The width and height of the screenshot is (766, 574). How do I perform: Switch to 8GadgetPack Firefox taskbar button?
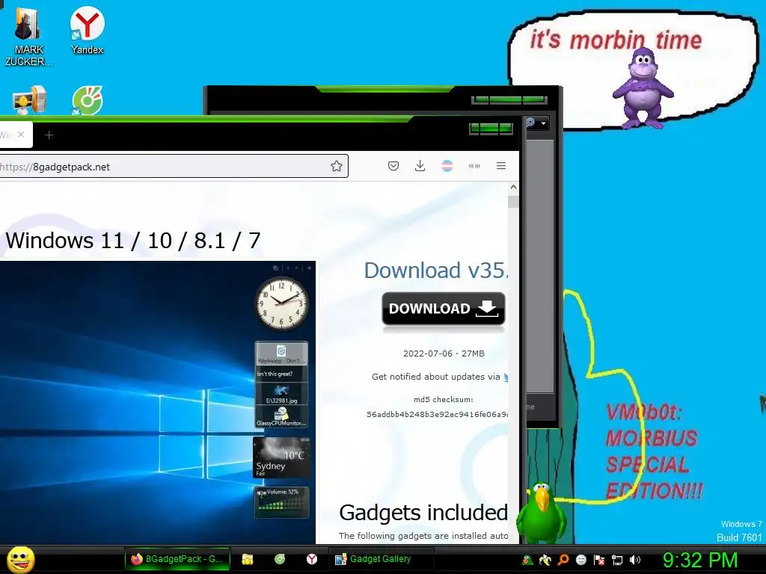(x=177, y=559)
